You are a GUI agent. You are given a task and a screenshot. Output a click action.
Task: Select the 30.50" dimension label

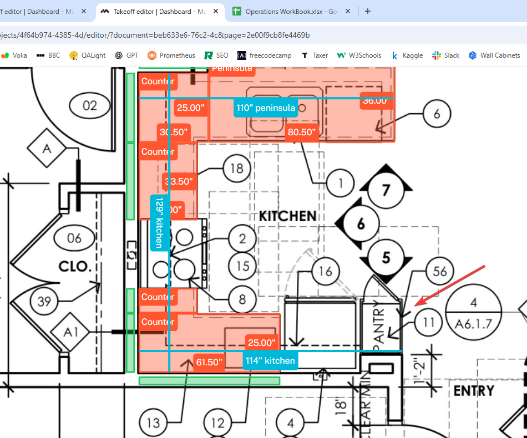[x=174, y=132]
